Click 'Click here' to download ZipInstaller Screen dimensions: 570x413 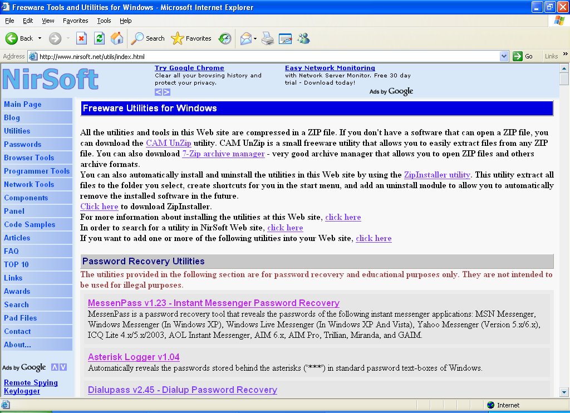coord(99,206)
